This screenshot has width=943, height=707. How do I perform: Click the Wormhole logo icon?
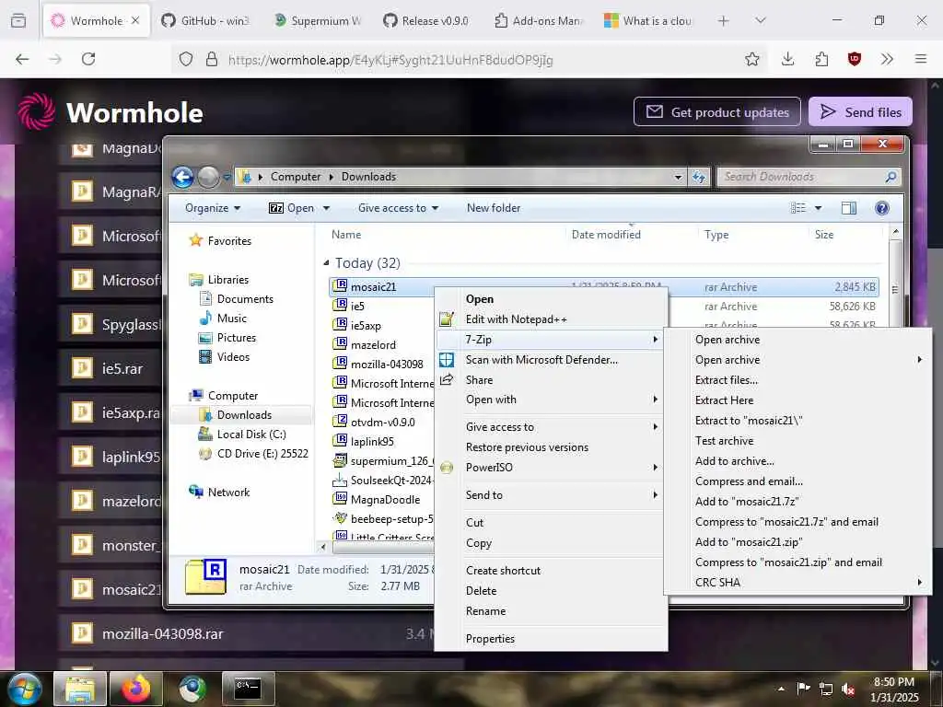[37, 111]
